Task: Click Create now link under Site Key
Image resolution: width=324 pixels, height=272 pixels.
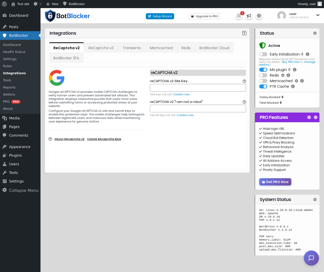Action: pyautogui.click(x=181, y=94)
